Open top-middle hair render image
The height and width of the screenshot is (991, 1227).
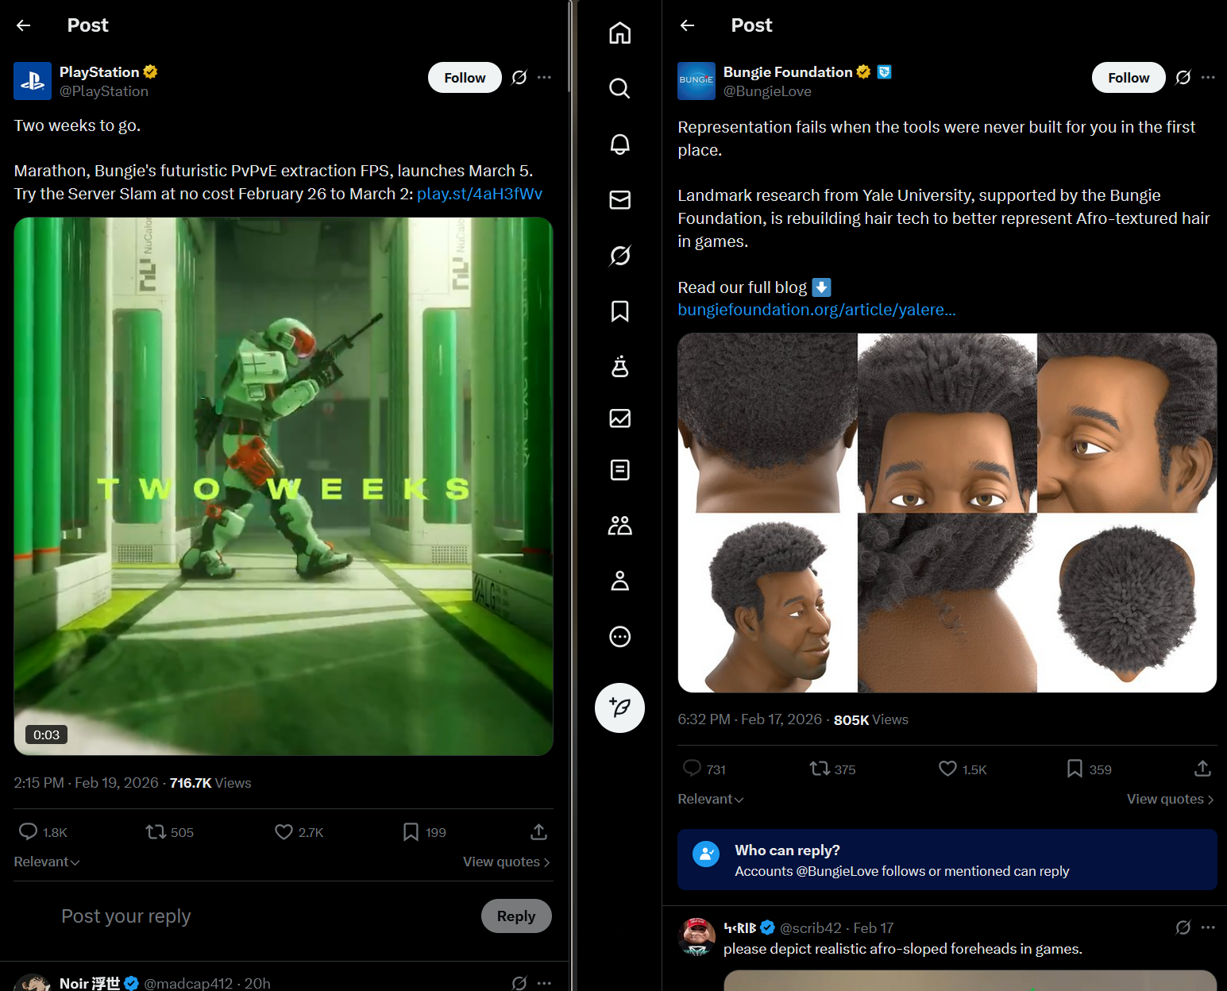tap(947, 422)
